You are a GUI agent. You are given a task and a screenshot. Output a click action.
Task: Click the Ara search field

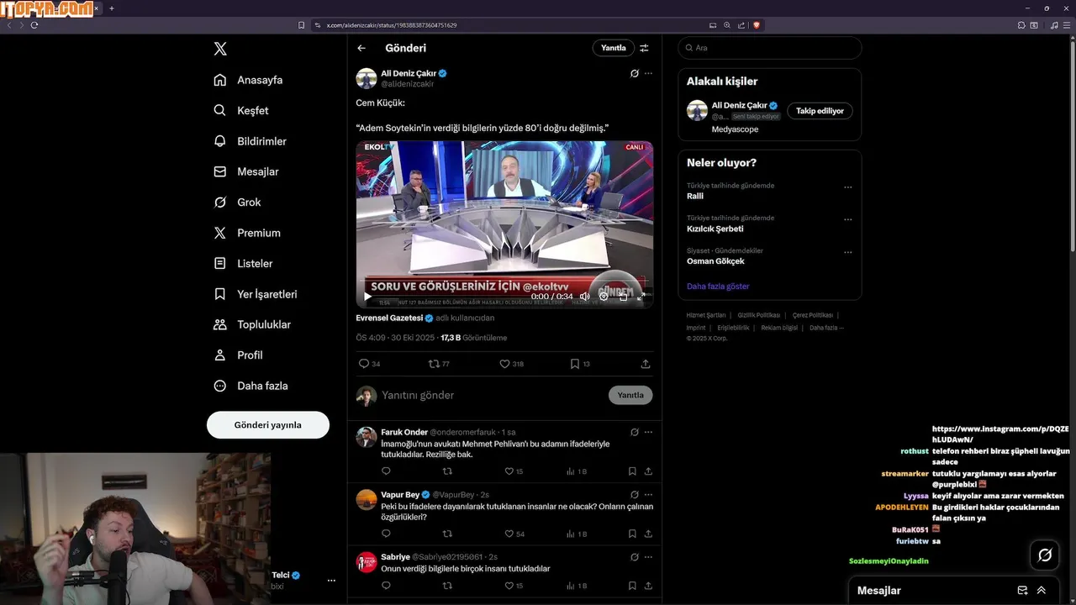click(770, 48)
